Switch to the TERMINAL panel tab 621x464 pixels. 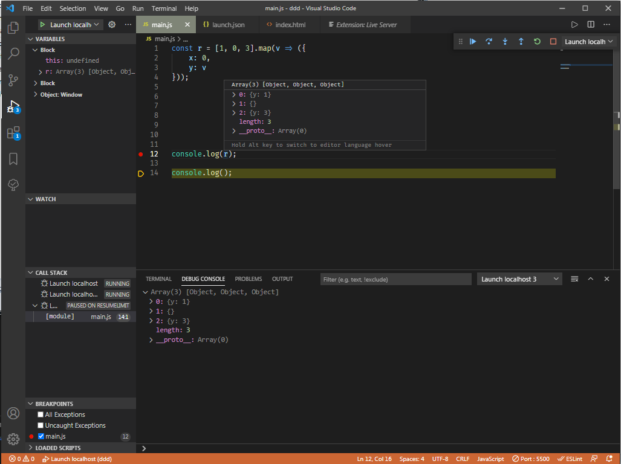tap(158, 279)
